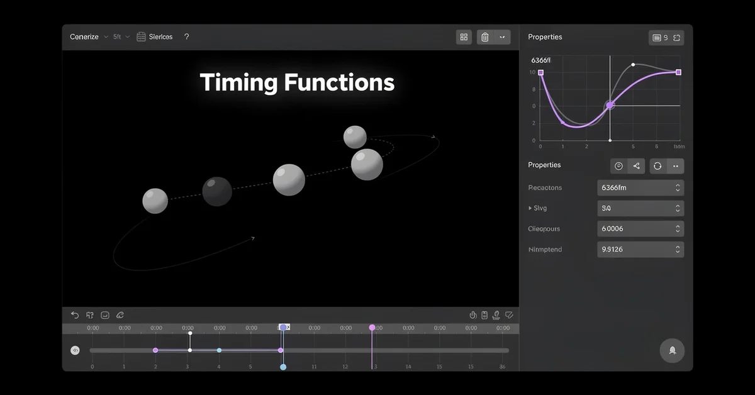Screen dimensions: 755x395
Task: Open the more options button beside trash
Action: (502, 37)
